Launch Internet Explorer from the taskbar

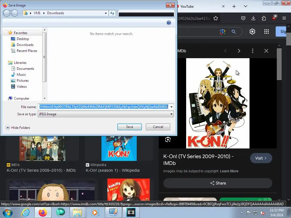(x=25, y=212)
